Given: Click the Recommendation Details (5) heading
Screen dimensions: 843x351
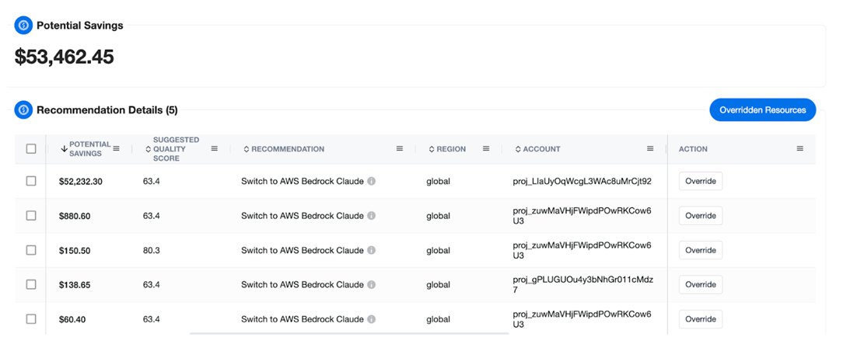Looking at the screenshot, I should click(x=107, y=110).
